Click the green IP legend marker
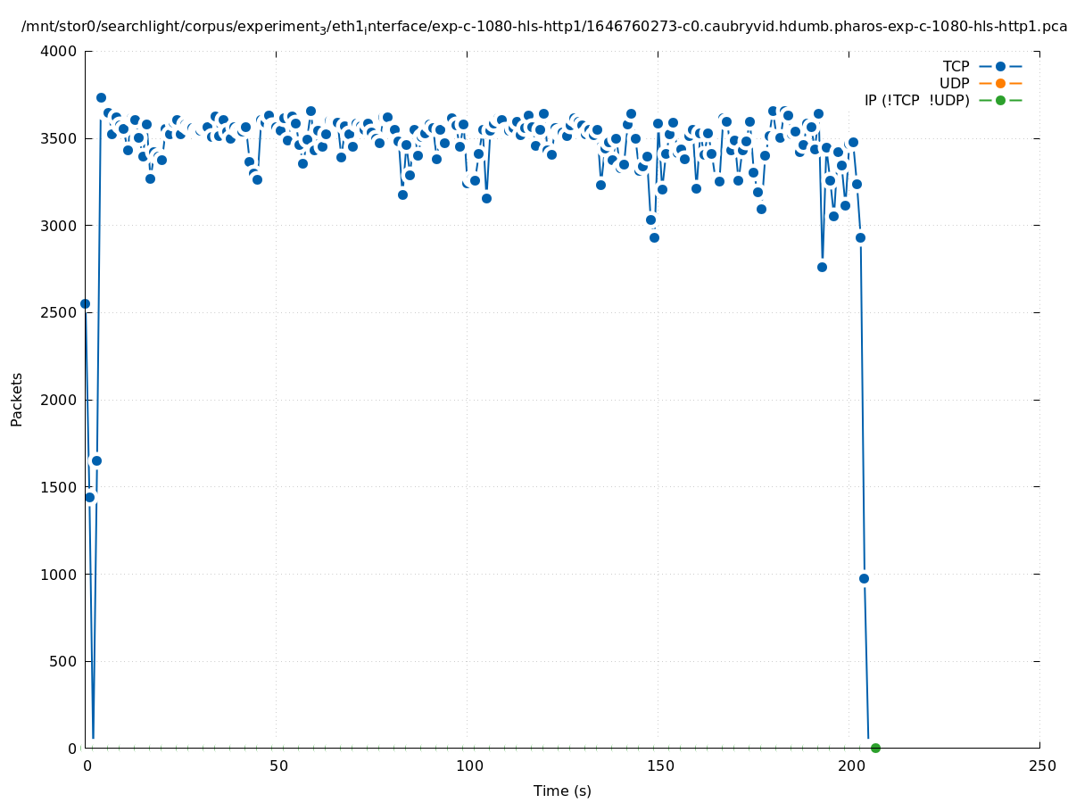1068x803 pixels. (1000, 100)
